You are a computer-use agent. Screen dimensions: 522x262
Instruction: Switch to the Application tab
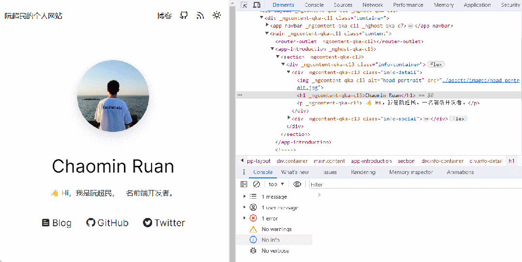(x=477, y=5)
